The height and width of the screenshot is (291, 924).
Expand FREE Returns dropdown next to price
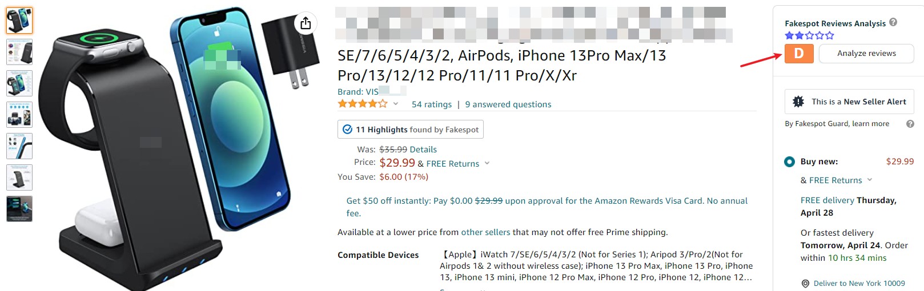tap(487, 163)
